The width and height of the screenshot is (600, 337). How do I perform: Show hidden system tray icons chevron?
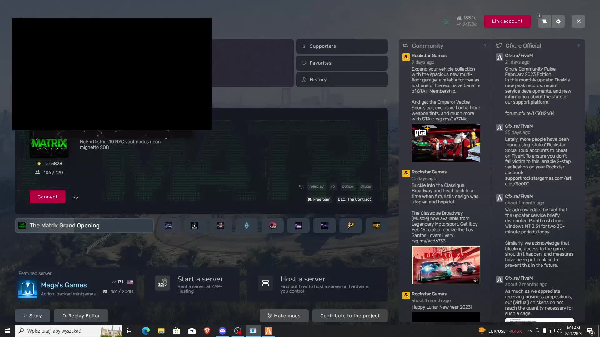pyautogui.click(x=529, y=331)
